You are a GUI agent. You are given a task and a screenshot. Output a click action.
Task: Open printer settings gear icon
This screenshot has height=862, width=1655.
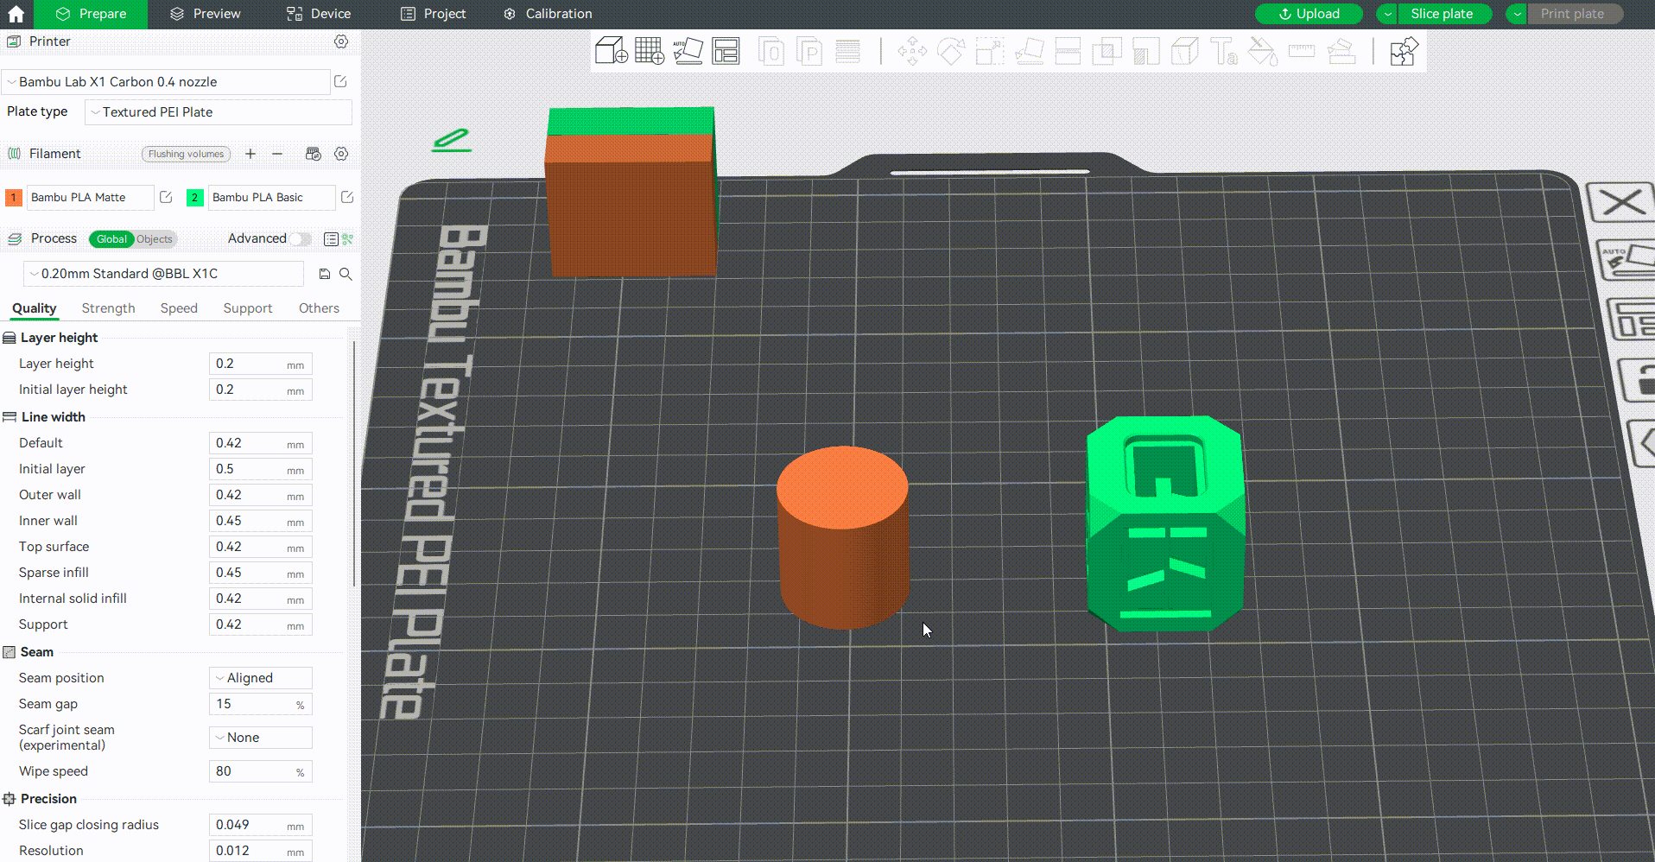341,41
